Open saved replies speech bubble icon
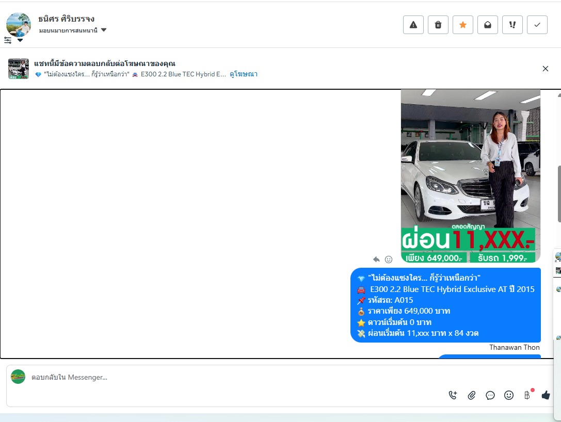 coord(490,395)
